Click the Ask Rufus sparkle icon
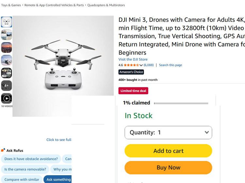The width and height of the screenshot is (245, 183). [x=3, y=150]
